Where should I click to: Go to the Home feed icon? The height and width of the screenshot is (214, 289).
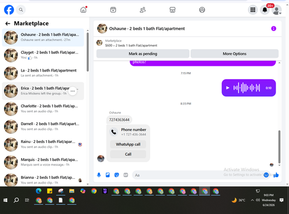tap(83, 10)
